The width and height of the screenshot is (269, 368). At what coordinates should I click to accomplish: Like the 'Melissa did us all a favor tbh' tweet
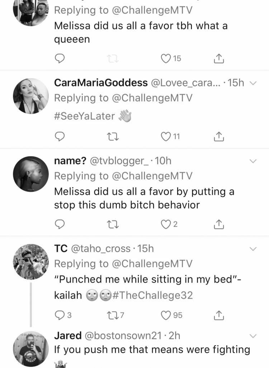(x=166, y=59)
